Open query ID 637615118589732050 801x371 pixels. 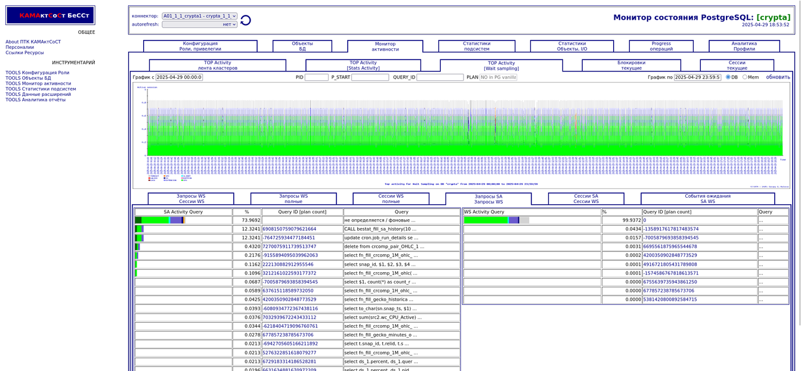tap(288, 291)
